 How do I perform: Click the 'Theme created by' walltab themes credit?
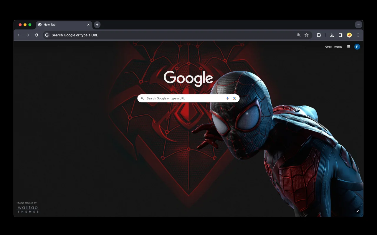click(28, 207)
